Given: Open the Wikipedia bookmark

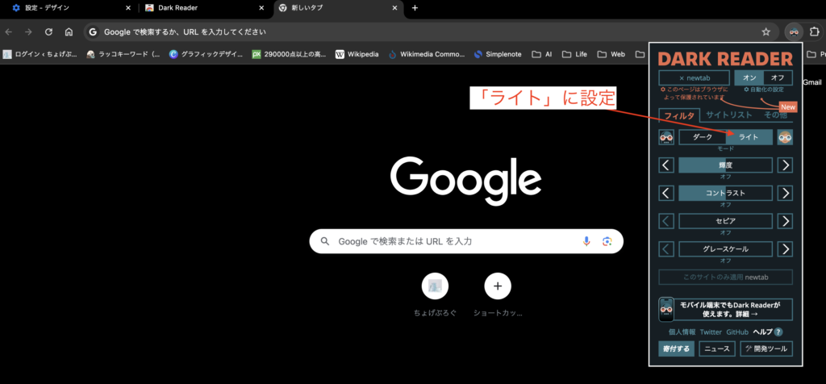Looking at the screenshot, I should 357,54.
